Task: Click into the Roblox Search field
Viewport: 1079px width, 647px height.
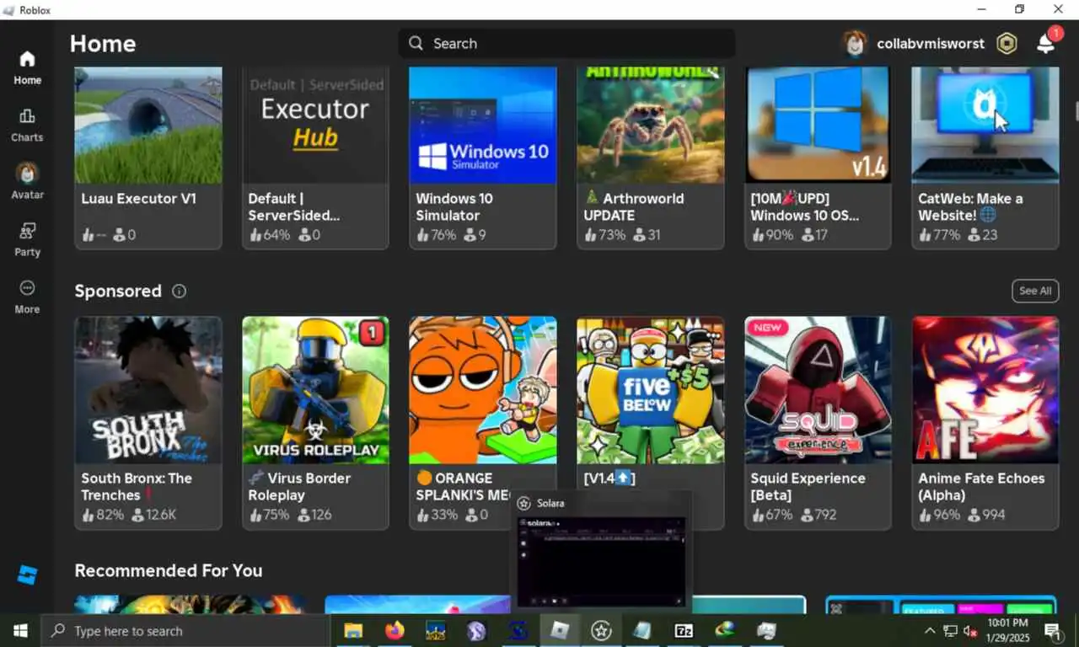Action: [x=566, y=43]
